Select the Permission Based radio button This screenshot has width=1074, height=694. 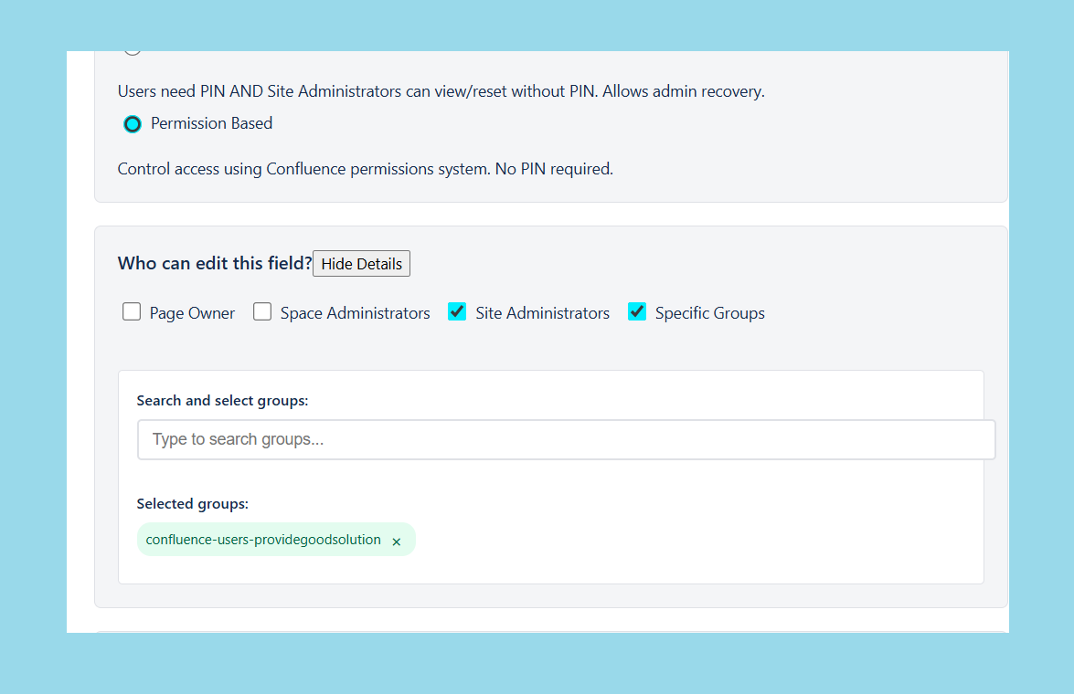[133, 124]
